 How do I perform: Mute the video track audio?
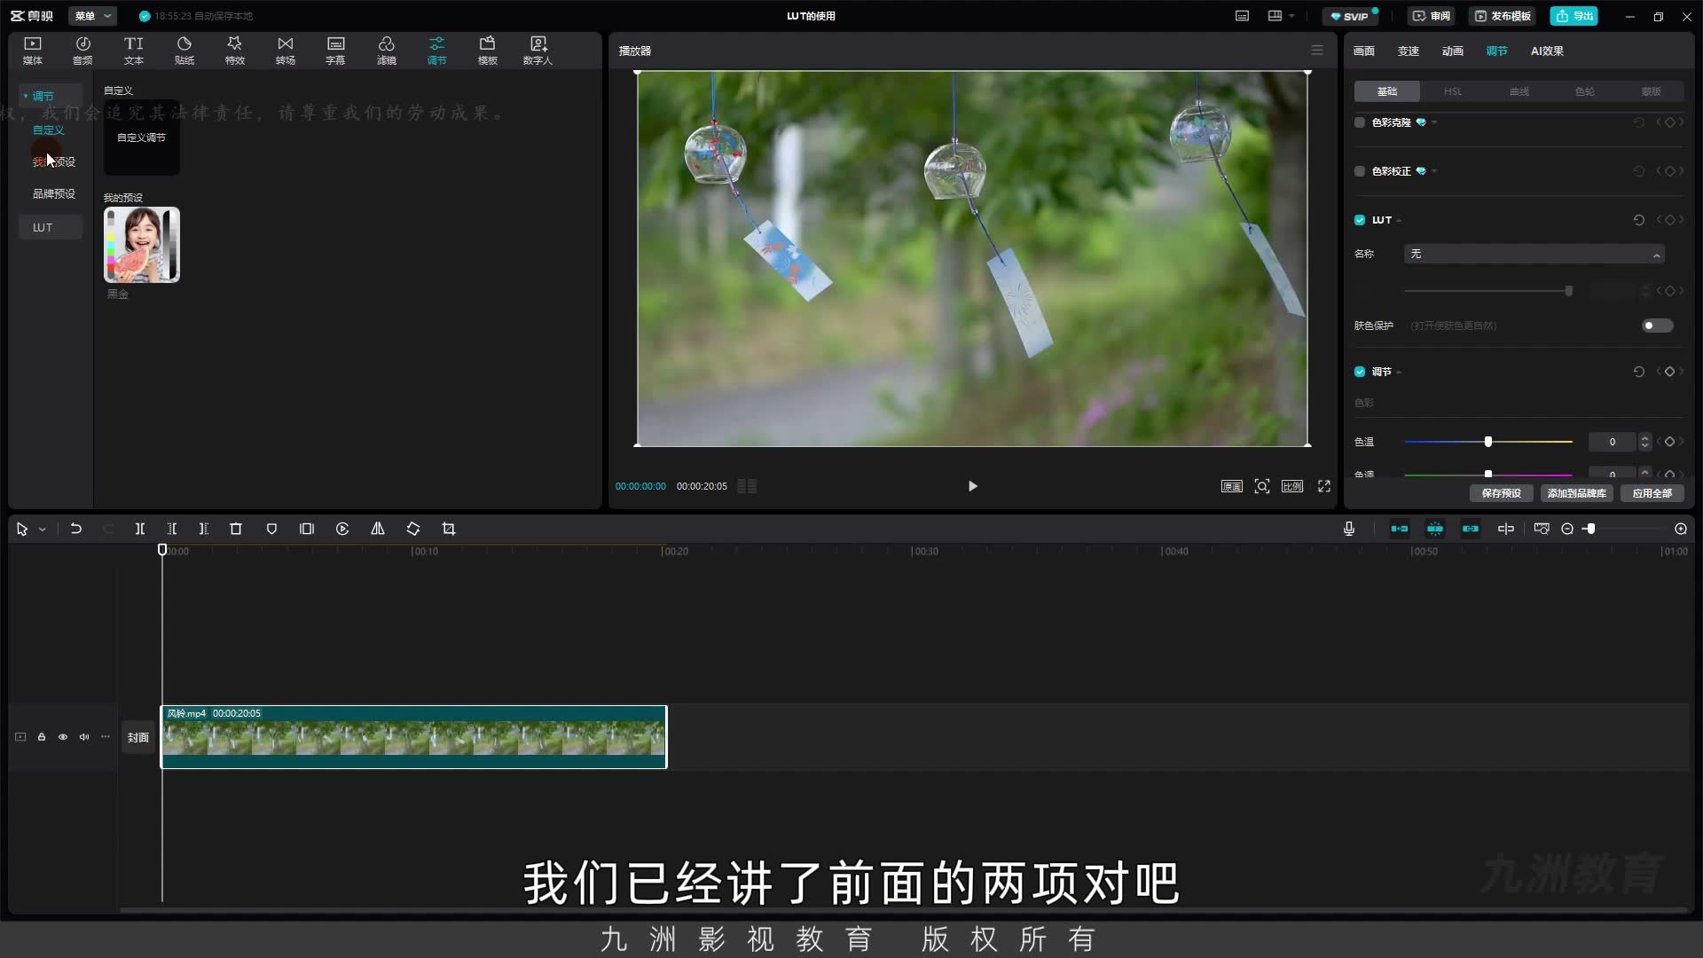[x=84, y=737]
